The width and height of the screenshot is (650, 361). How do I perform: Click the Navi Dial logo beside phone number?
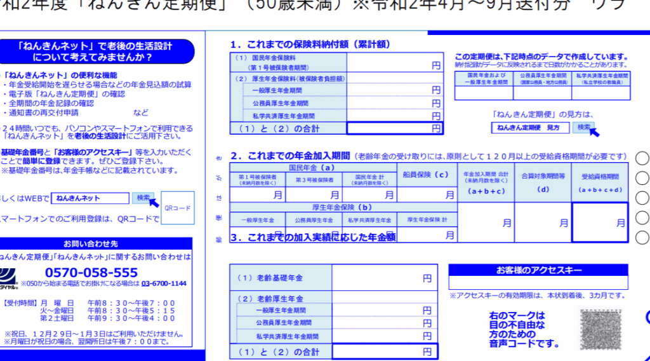(9, 277)
